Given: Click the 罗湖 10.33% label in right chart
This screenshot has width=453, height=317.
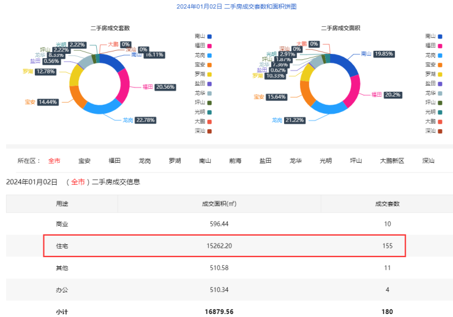Looking at the screenshot, I should coord(269,76).
